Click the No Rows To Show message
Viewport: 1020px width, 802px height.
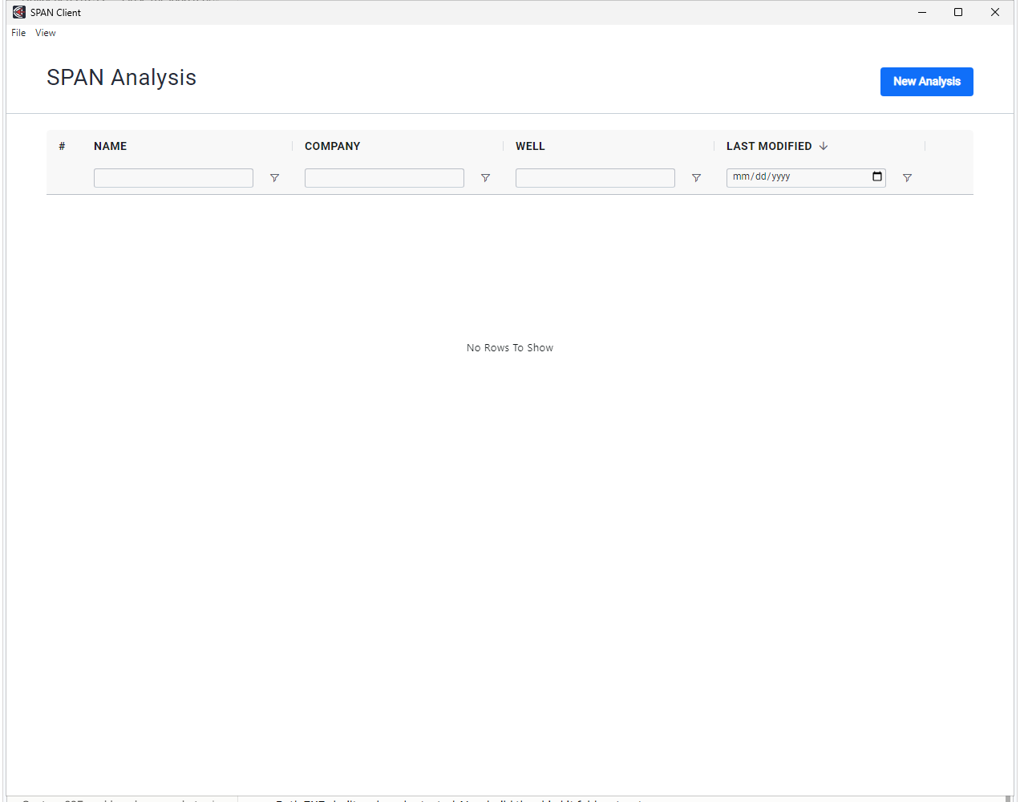pyautogui.click(x=510, y=348)
